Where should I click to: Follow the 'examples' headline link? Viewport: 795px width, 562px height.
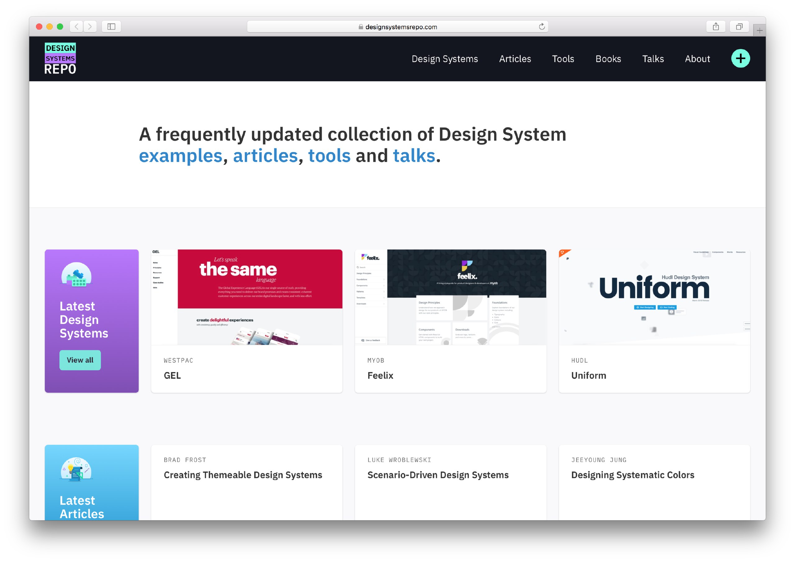180,156
